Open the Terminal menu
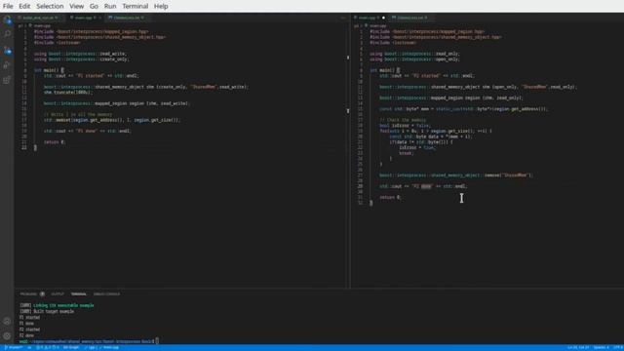This screenshot has height=351, width=624. (x=136, y=7)
